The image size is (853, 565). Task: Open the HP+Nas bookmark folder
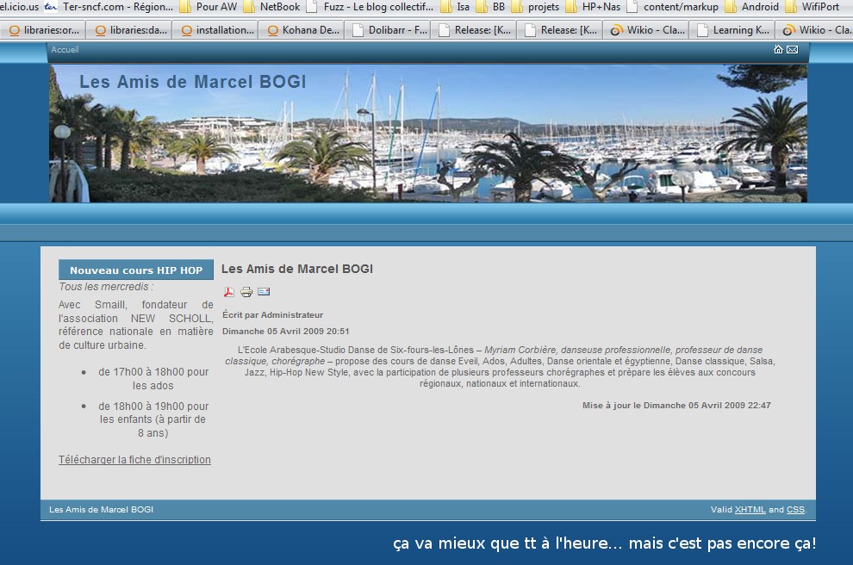click(593, 7)
